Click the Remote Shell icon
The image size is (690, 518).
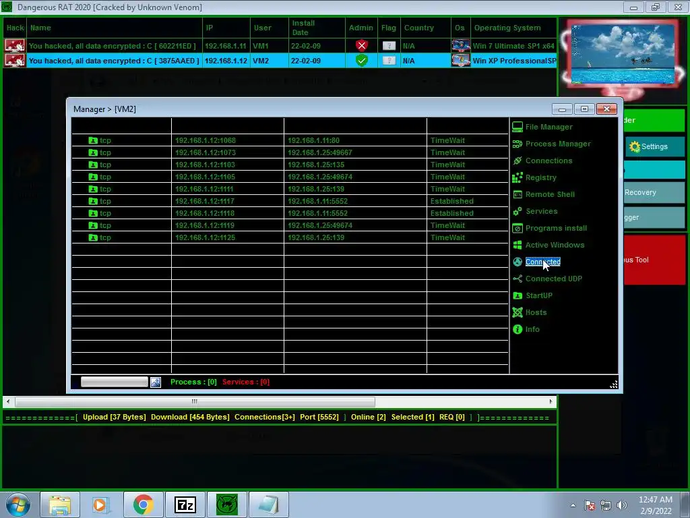(517, 194)
